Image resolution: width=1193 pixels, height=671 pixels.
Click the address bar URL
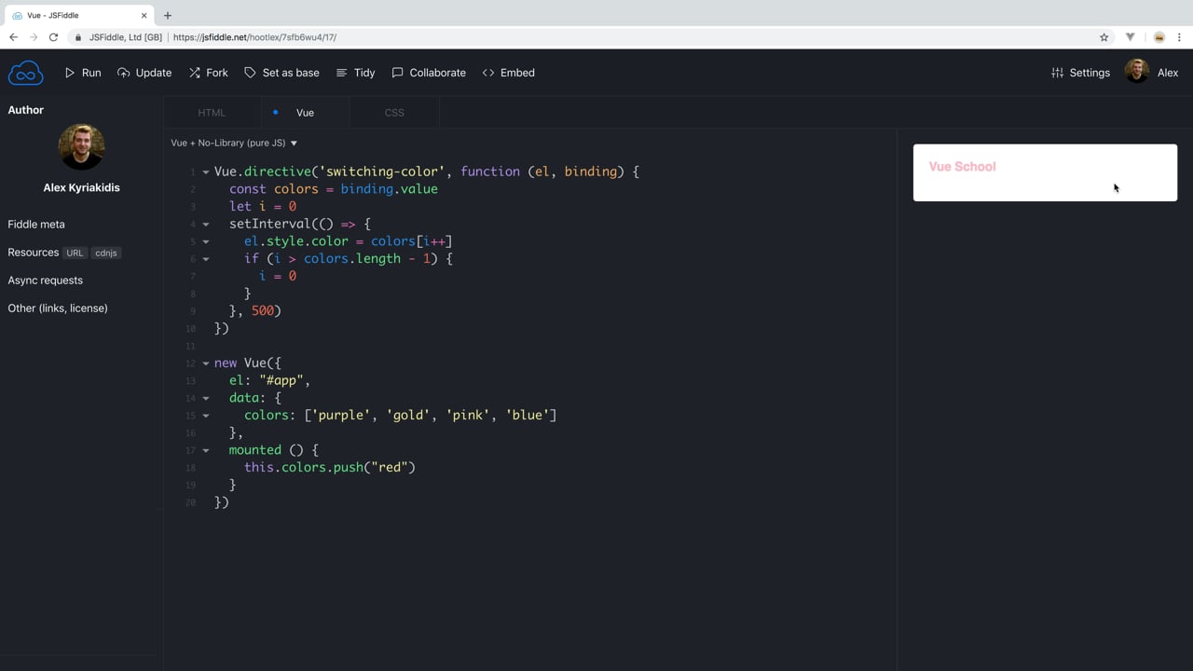pyautogui.click(x=254, y=37)
